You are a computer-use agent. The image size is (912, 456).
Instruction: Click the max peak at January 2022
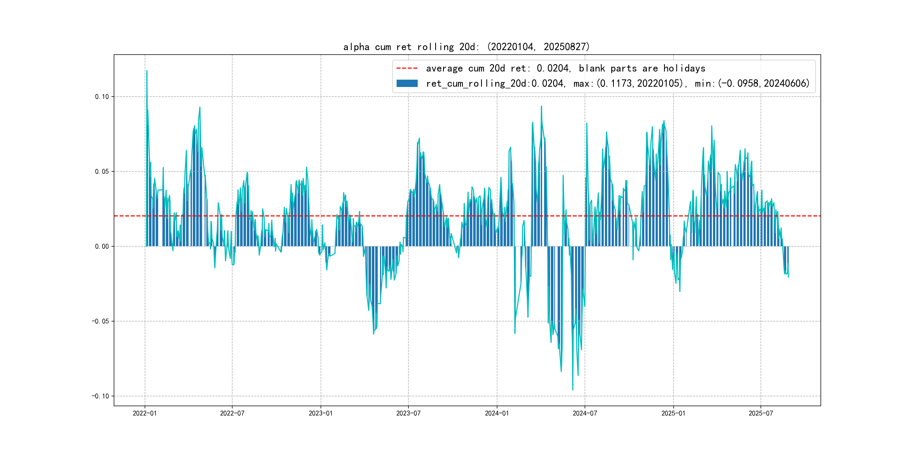(147, 71)
